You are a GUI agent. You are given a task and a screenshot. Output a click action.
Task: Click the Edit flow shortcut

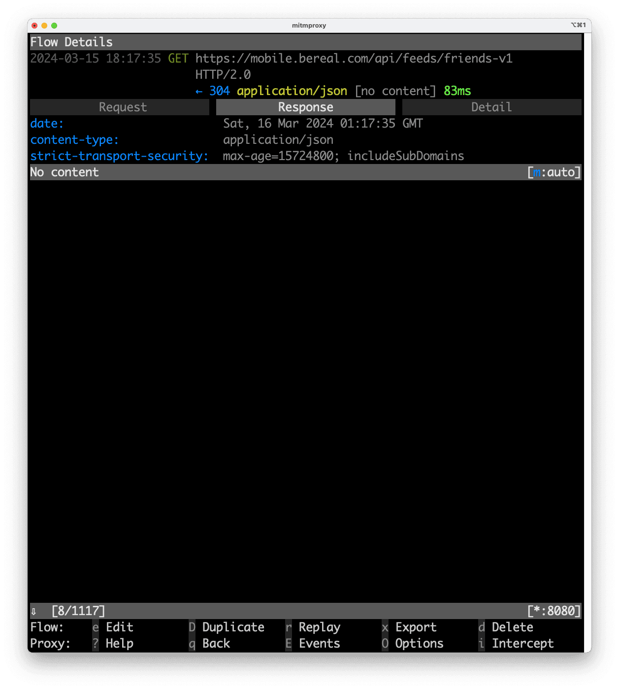coord(120,627)
